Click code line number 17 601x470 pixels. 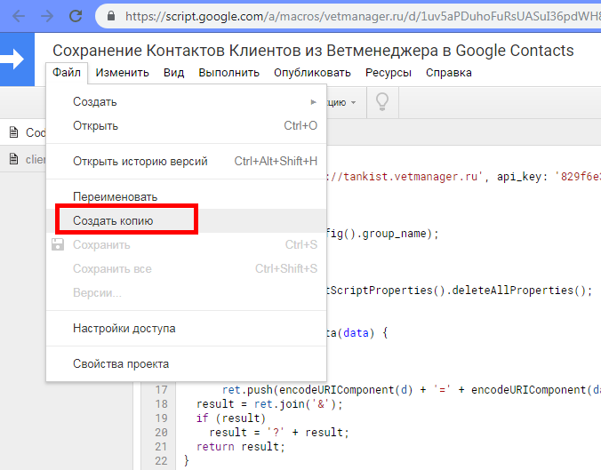[x=161, y=390]
